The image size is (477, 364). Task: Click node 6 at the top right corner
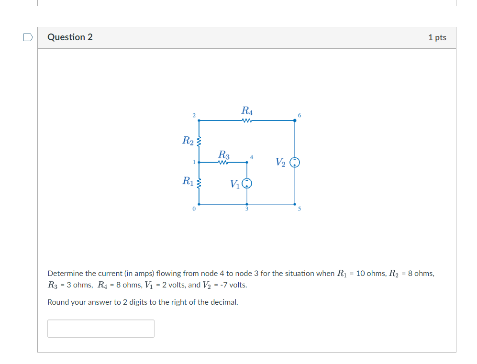pyautogui.click(x=295, y=120)
